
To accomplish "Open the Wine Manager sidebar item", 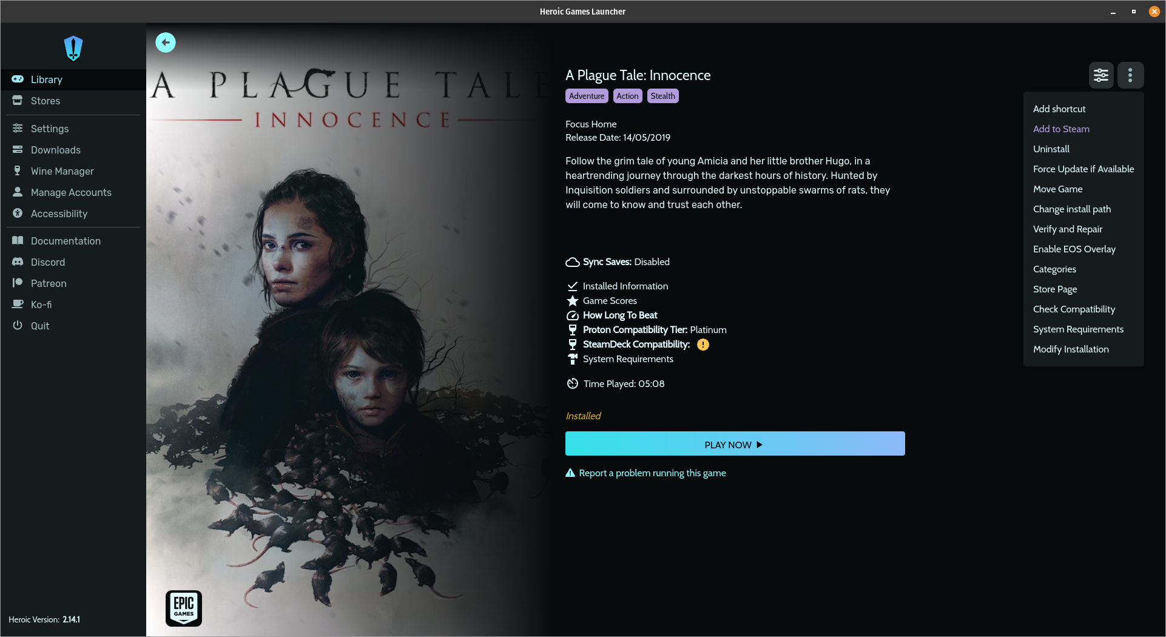I will tap(62, 171).
